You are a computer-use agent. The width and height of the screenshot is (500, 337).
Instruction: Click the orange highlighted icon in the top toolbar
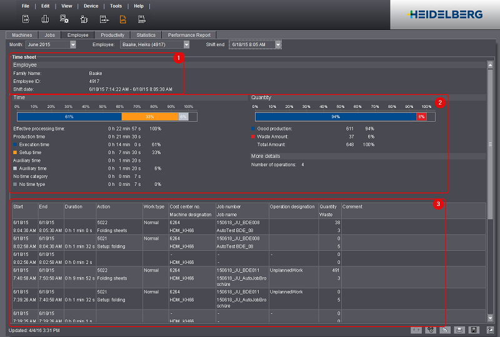122,19
